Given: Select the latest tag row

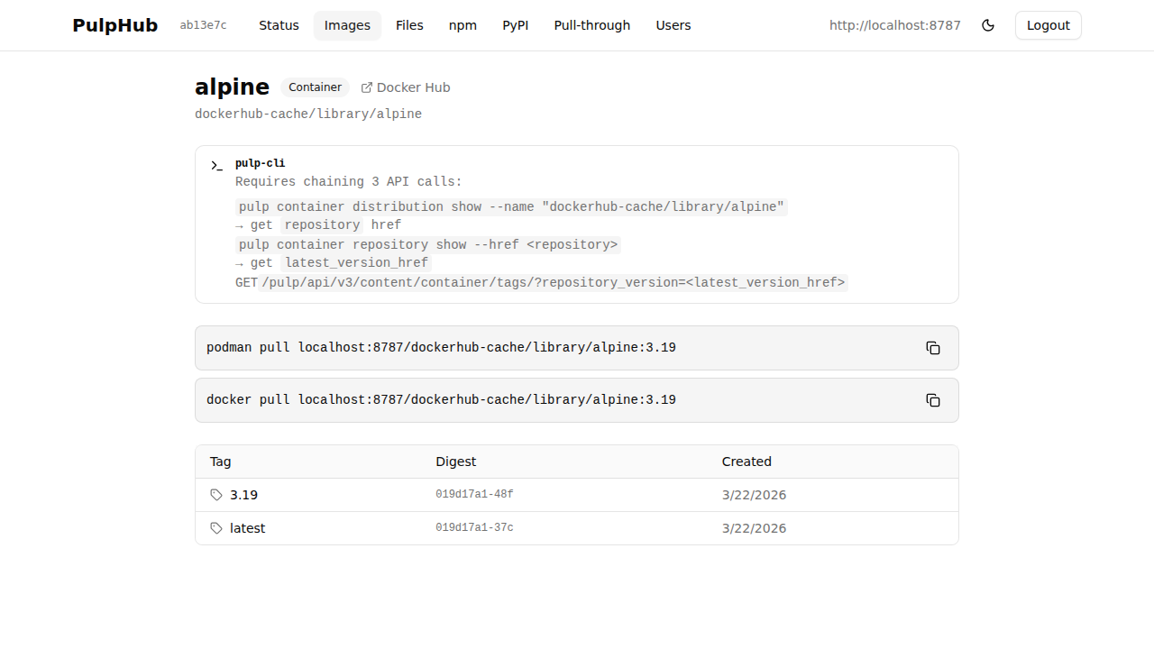Looking at the screenshot, I should (x=247, y=528).
